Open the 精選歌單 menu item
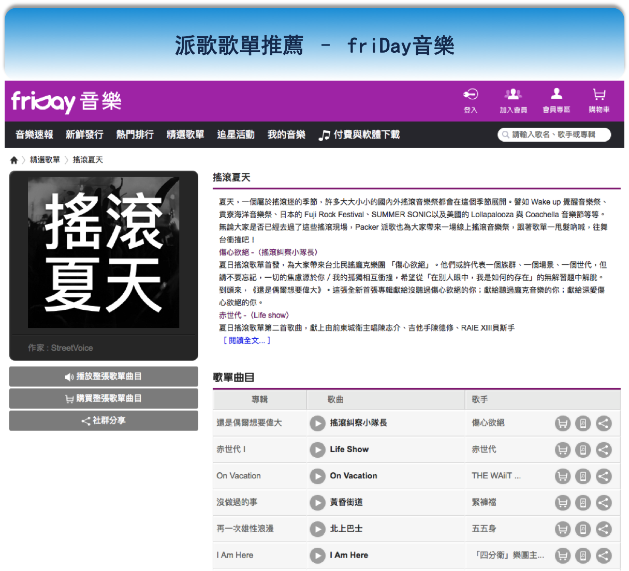 coord(185,134)
